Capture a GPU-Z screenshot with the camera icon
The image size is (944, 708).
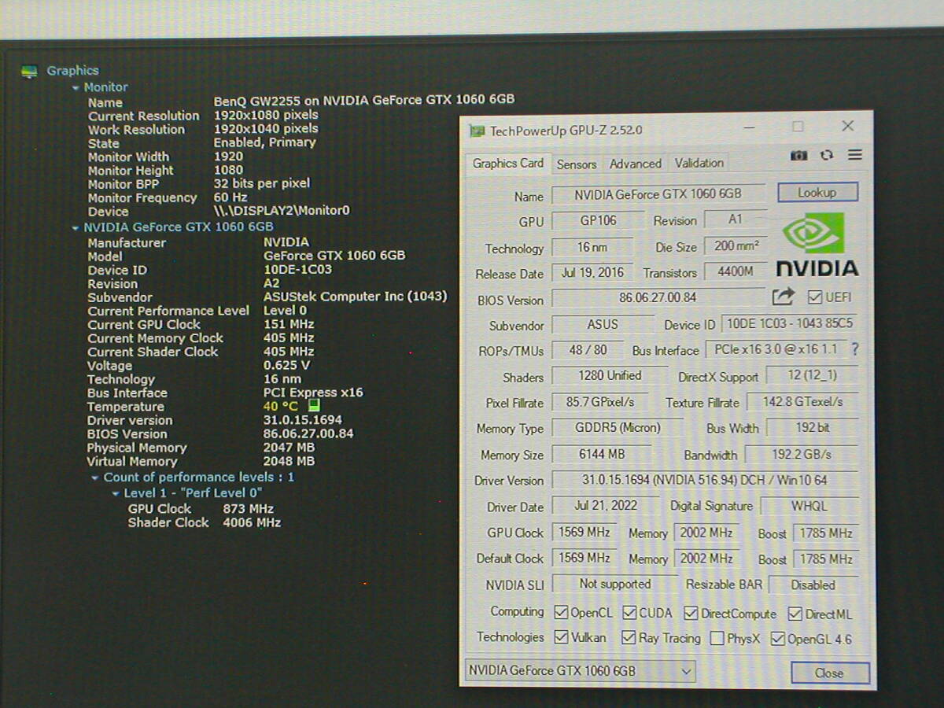(798, 156)
